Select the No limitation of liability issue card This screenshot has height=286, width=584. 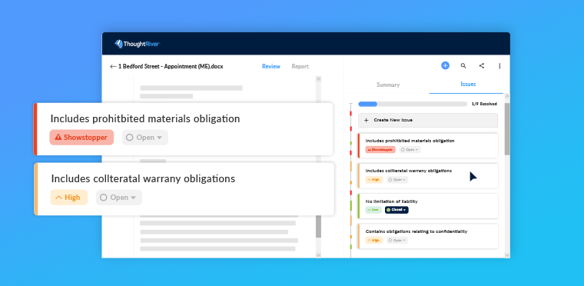(428, 206)
